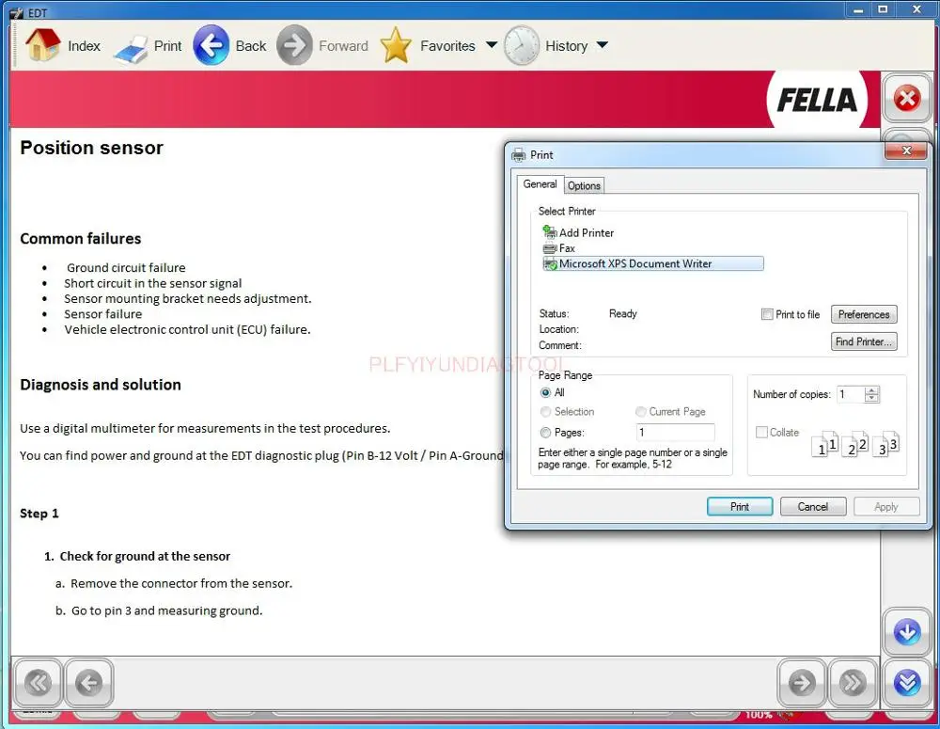The height and width of the screenshot is (729, 940).
Task: Switch to the General tab
Action: tap(540, 184)
